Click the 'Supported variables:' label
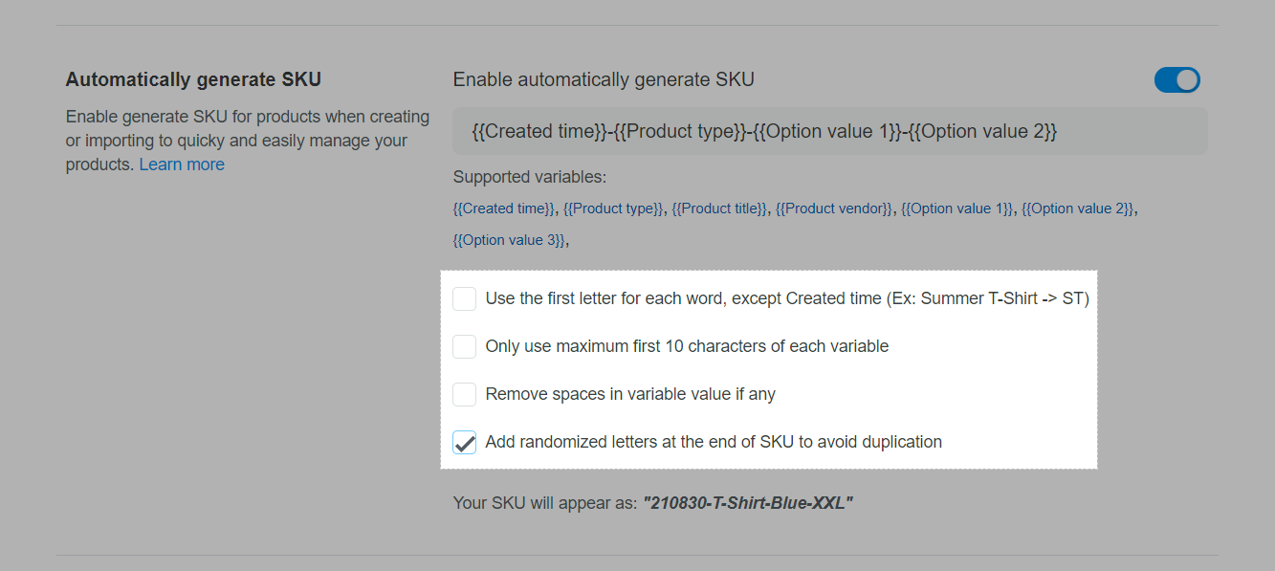The width and height of the screenshot is (1275, 571). click(x=530, y=177)
